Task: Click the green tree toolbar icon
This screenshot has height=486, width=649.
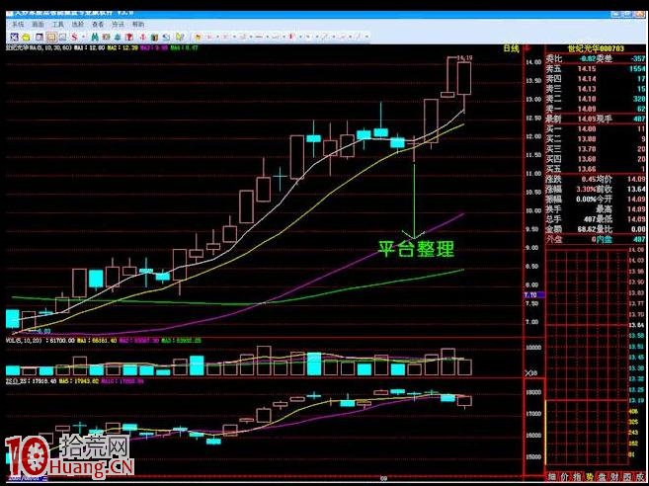Action: pyautogui.click(x=118, y=38)
